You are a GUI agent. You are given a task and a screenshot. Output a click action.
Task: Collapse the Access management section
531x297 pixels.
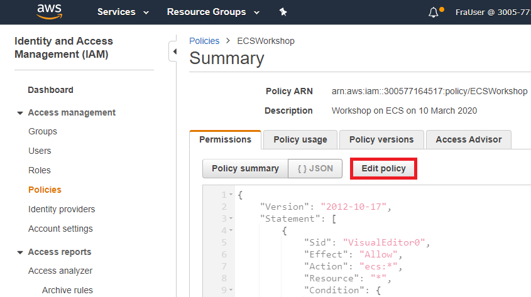[20, 113]
